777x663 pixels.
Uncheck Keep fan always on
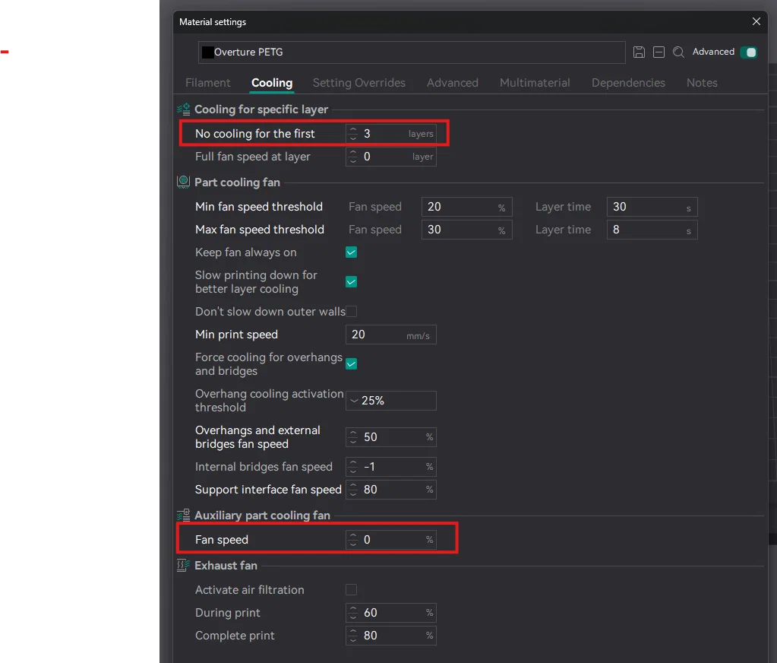(351, 252)
